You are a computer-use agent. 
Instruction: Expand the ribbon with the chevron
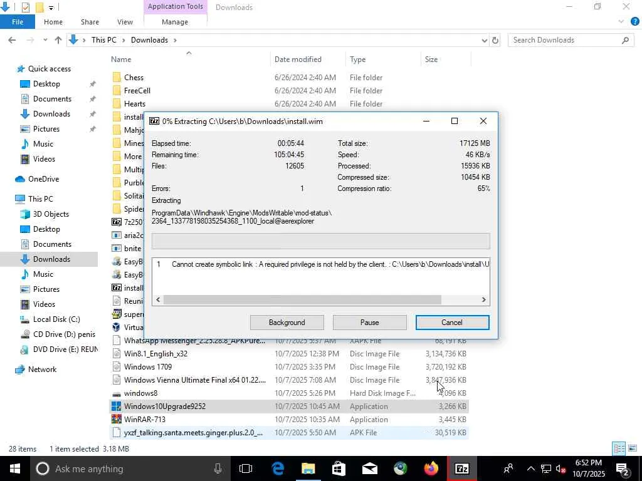621,22
